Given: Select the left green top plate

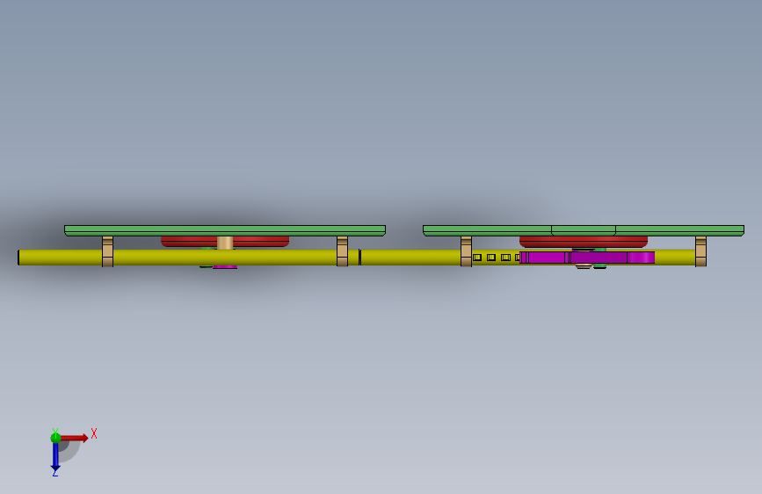Looking at the screenshot, I should coord(225,230).
